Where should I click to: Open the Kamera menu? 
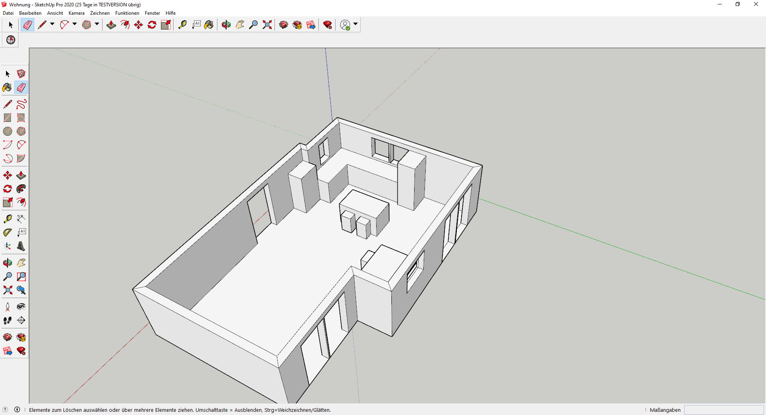[x=76, y=13]
